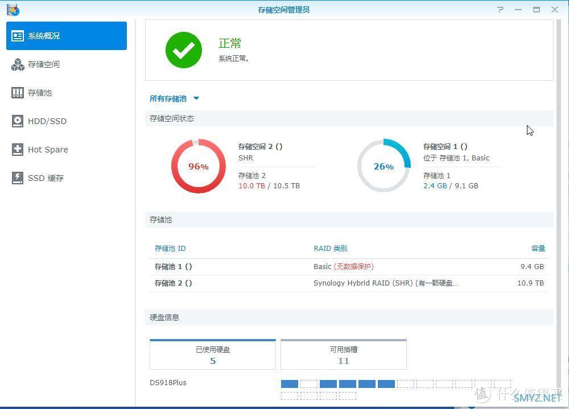Viewport: 569px width, 409px height.
Task: Click the green healthy status checkmark icon
Action: 184,50
